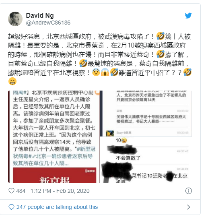
Task: Click the screaming face emoji in tweet
Action: pyautogui.click(x=105, y=72)
